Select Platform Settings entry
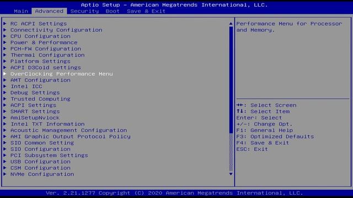 click(x=40, y=61)
